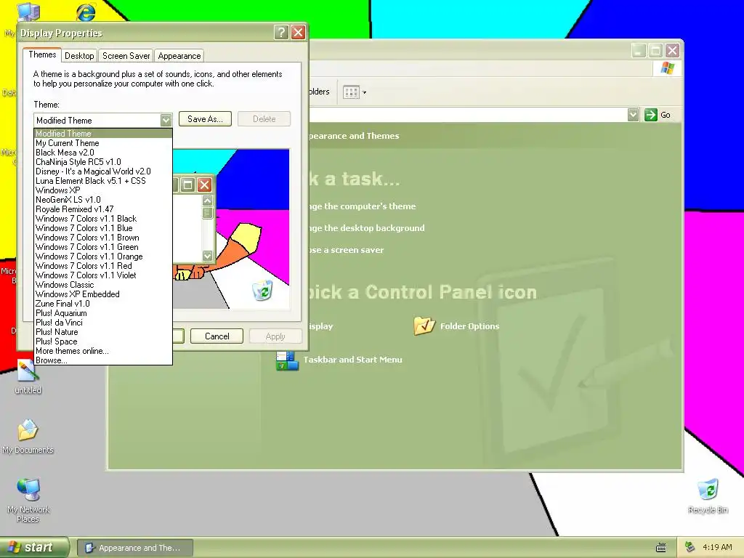Select Disney - It's a Magical World v2.0
The width and height of the screenshot is (744, 558).
click(103, 171)
